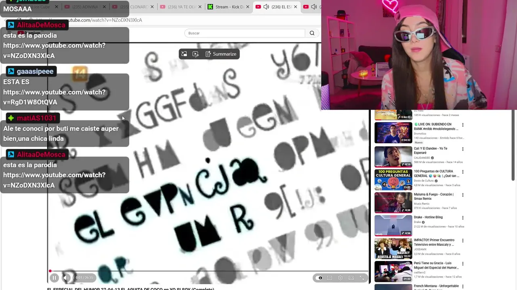Open options for Maluma & Fuego video

click(x=463, y=195)
